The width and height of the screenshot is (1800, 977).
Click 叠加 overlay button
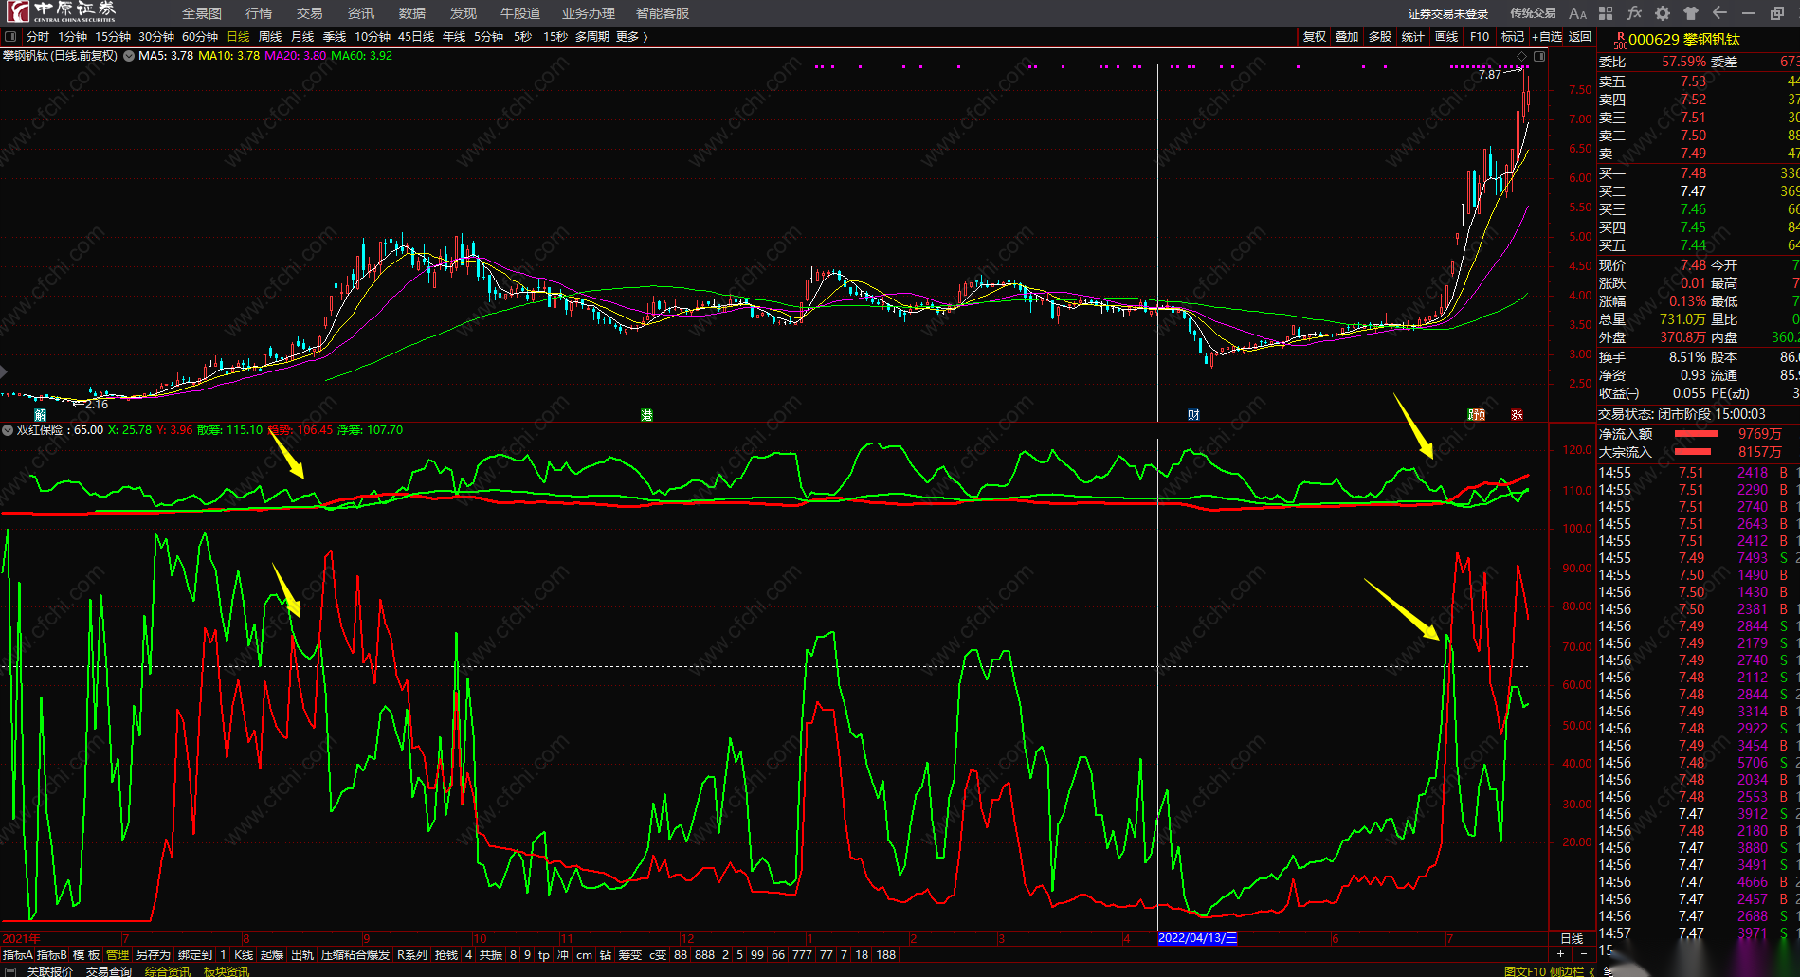coord(1347,37)
